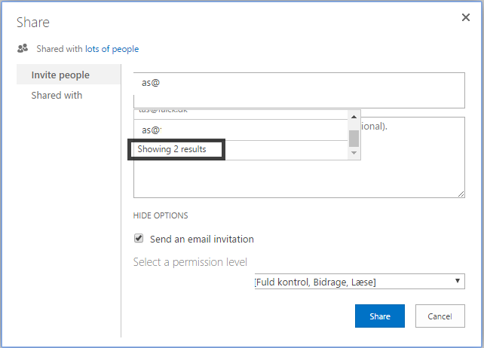The image size is (484, 348).
Task: Click the message box resize handle
Action: 461,194
